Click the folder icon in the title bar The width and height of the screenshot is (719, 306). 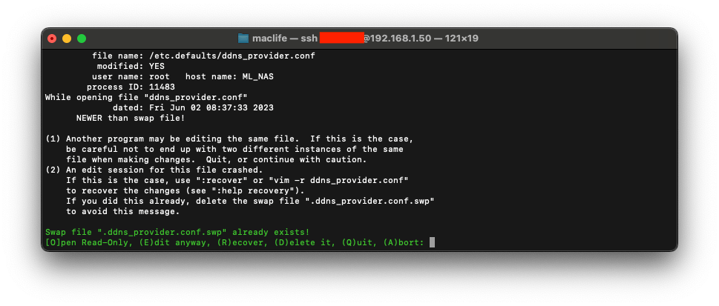(x=243, y=38)
